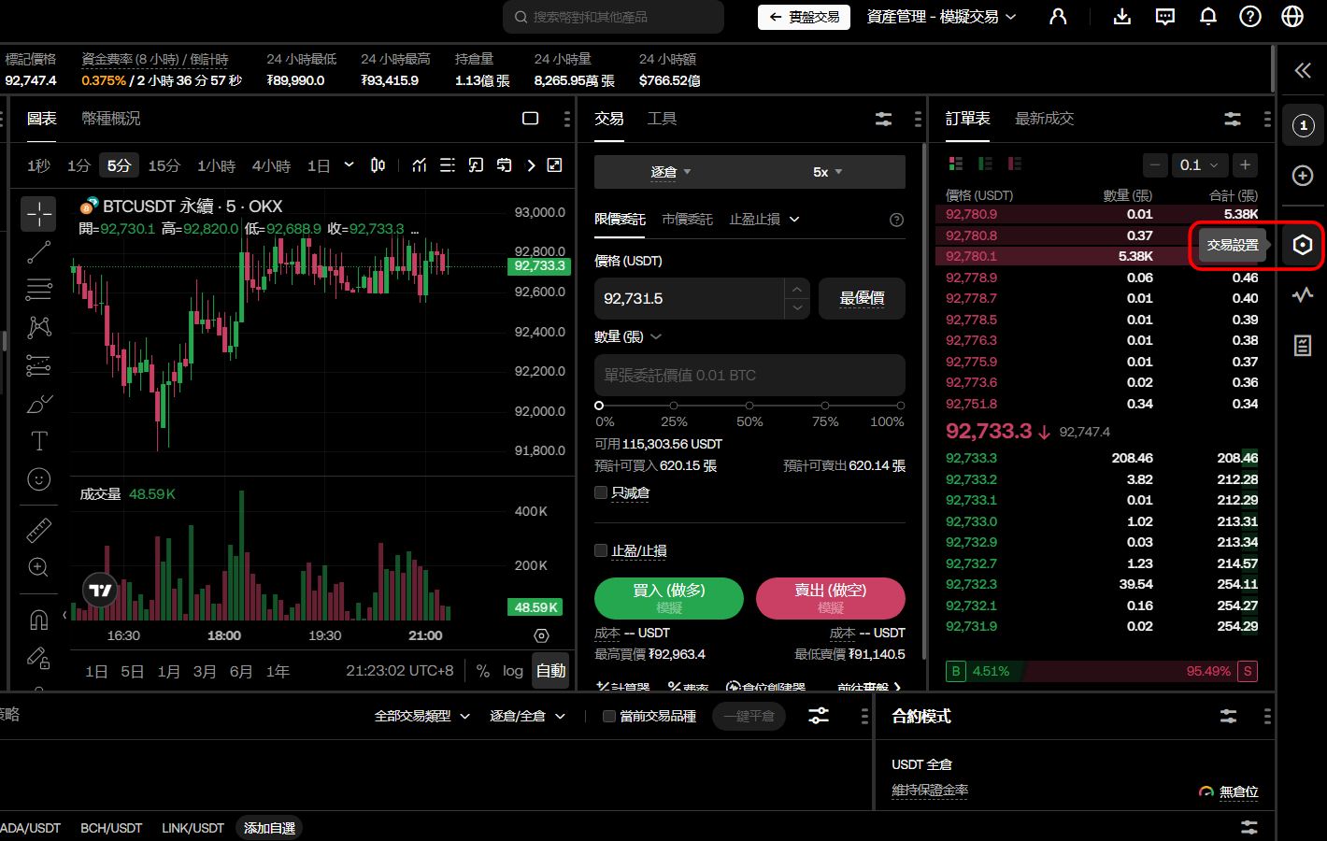The height and width of the screenshot is (841, 1327).
Task: Open the 逐倉 margin mode dropdown
Action: (x=671, y=172)
